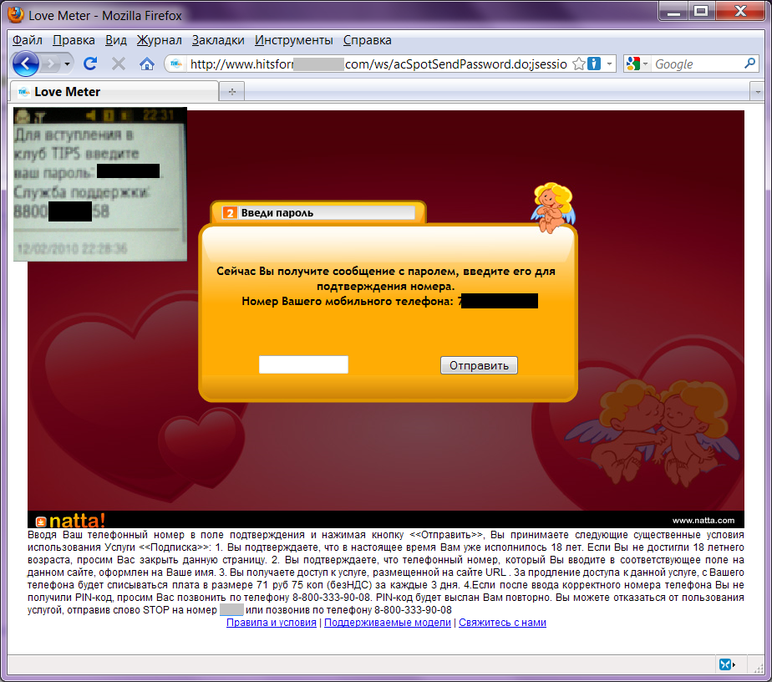Click the blue status bar add-on icon
This screenshot has height=682, width=772.
[x=727, y=664]
